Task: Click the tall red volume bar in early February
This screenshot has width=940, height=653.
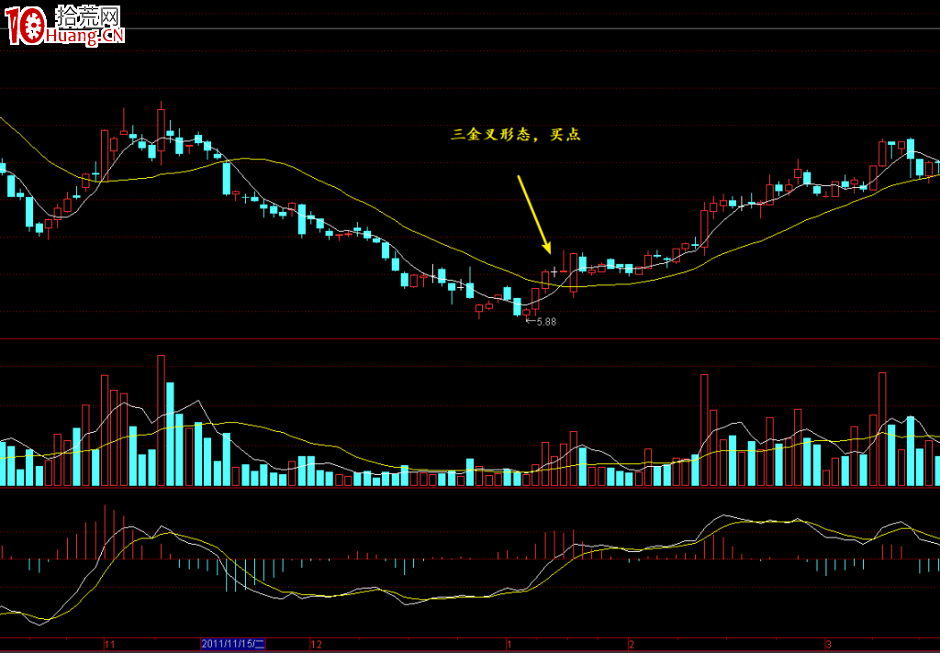Action: click(x=704, y=430)
